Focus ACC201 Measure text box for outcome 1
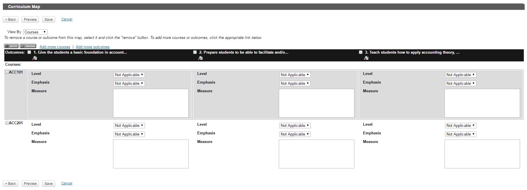Screen dimensions: 527x190 click(x=151, y=154)
